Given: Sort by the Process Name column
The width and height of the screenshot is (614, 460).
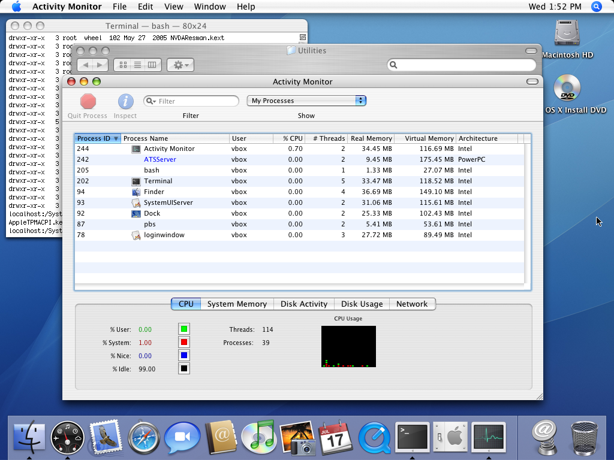Looking at the screenshot, I should click(x=175, y=138).
